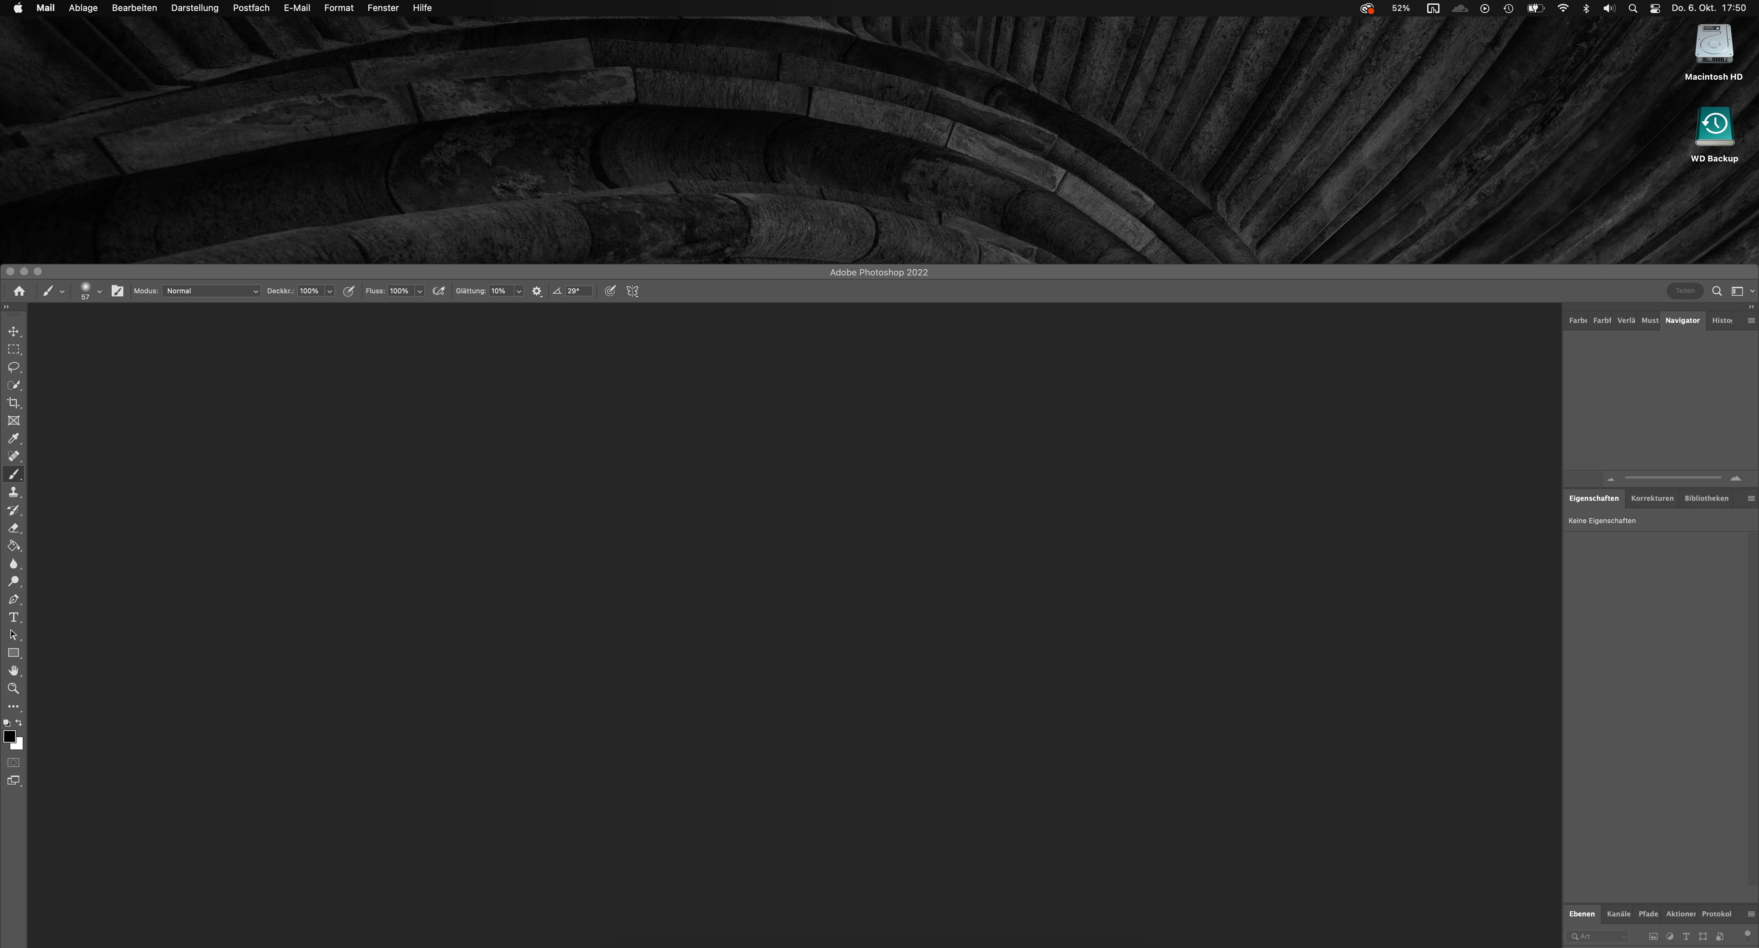Viewport: 1759px width, 948px height.
Task: Click the foreground color swatch
Action: click(10, 736)
